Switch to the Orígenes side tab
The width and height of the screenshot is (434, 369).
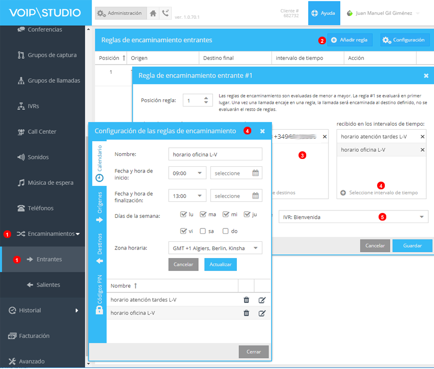[99, 207]
